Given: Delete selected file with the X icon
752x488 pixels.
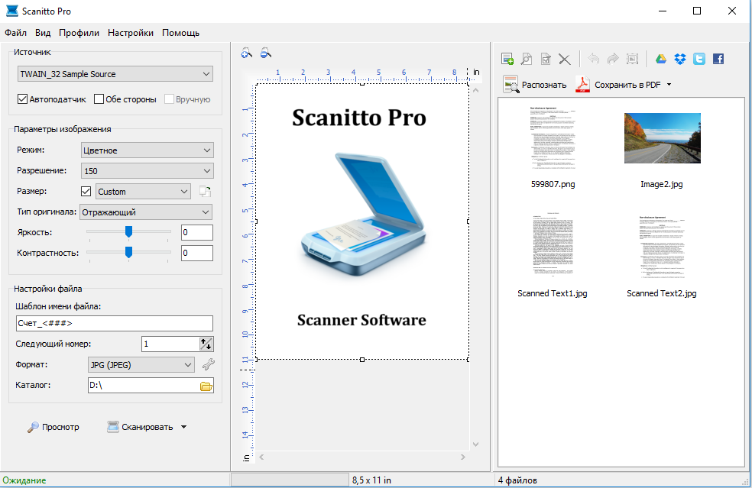Looking at the screenshot, I should pyautogui.click(x=565, y=59).
